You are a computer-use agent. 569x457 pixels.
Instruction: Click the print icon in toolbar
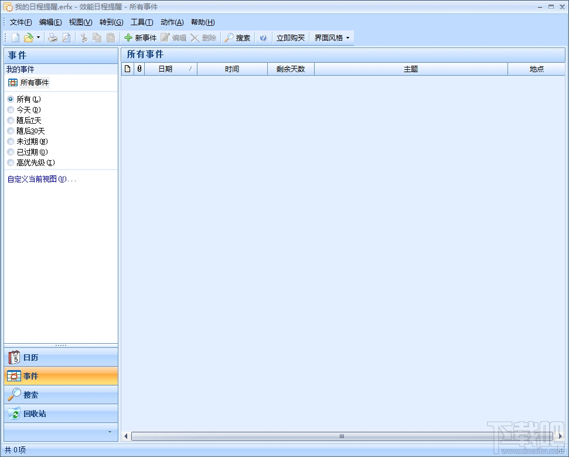[53, 38]
